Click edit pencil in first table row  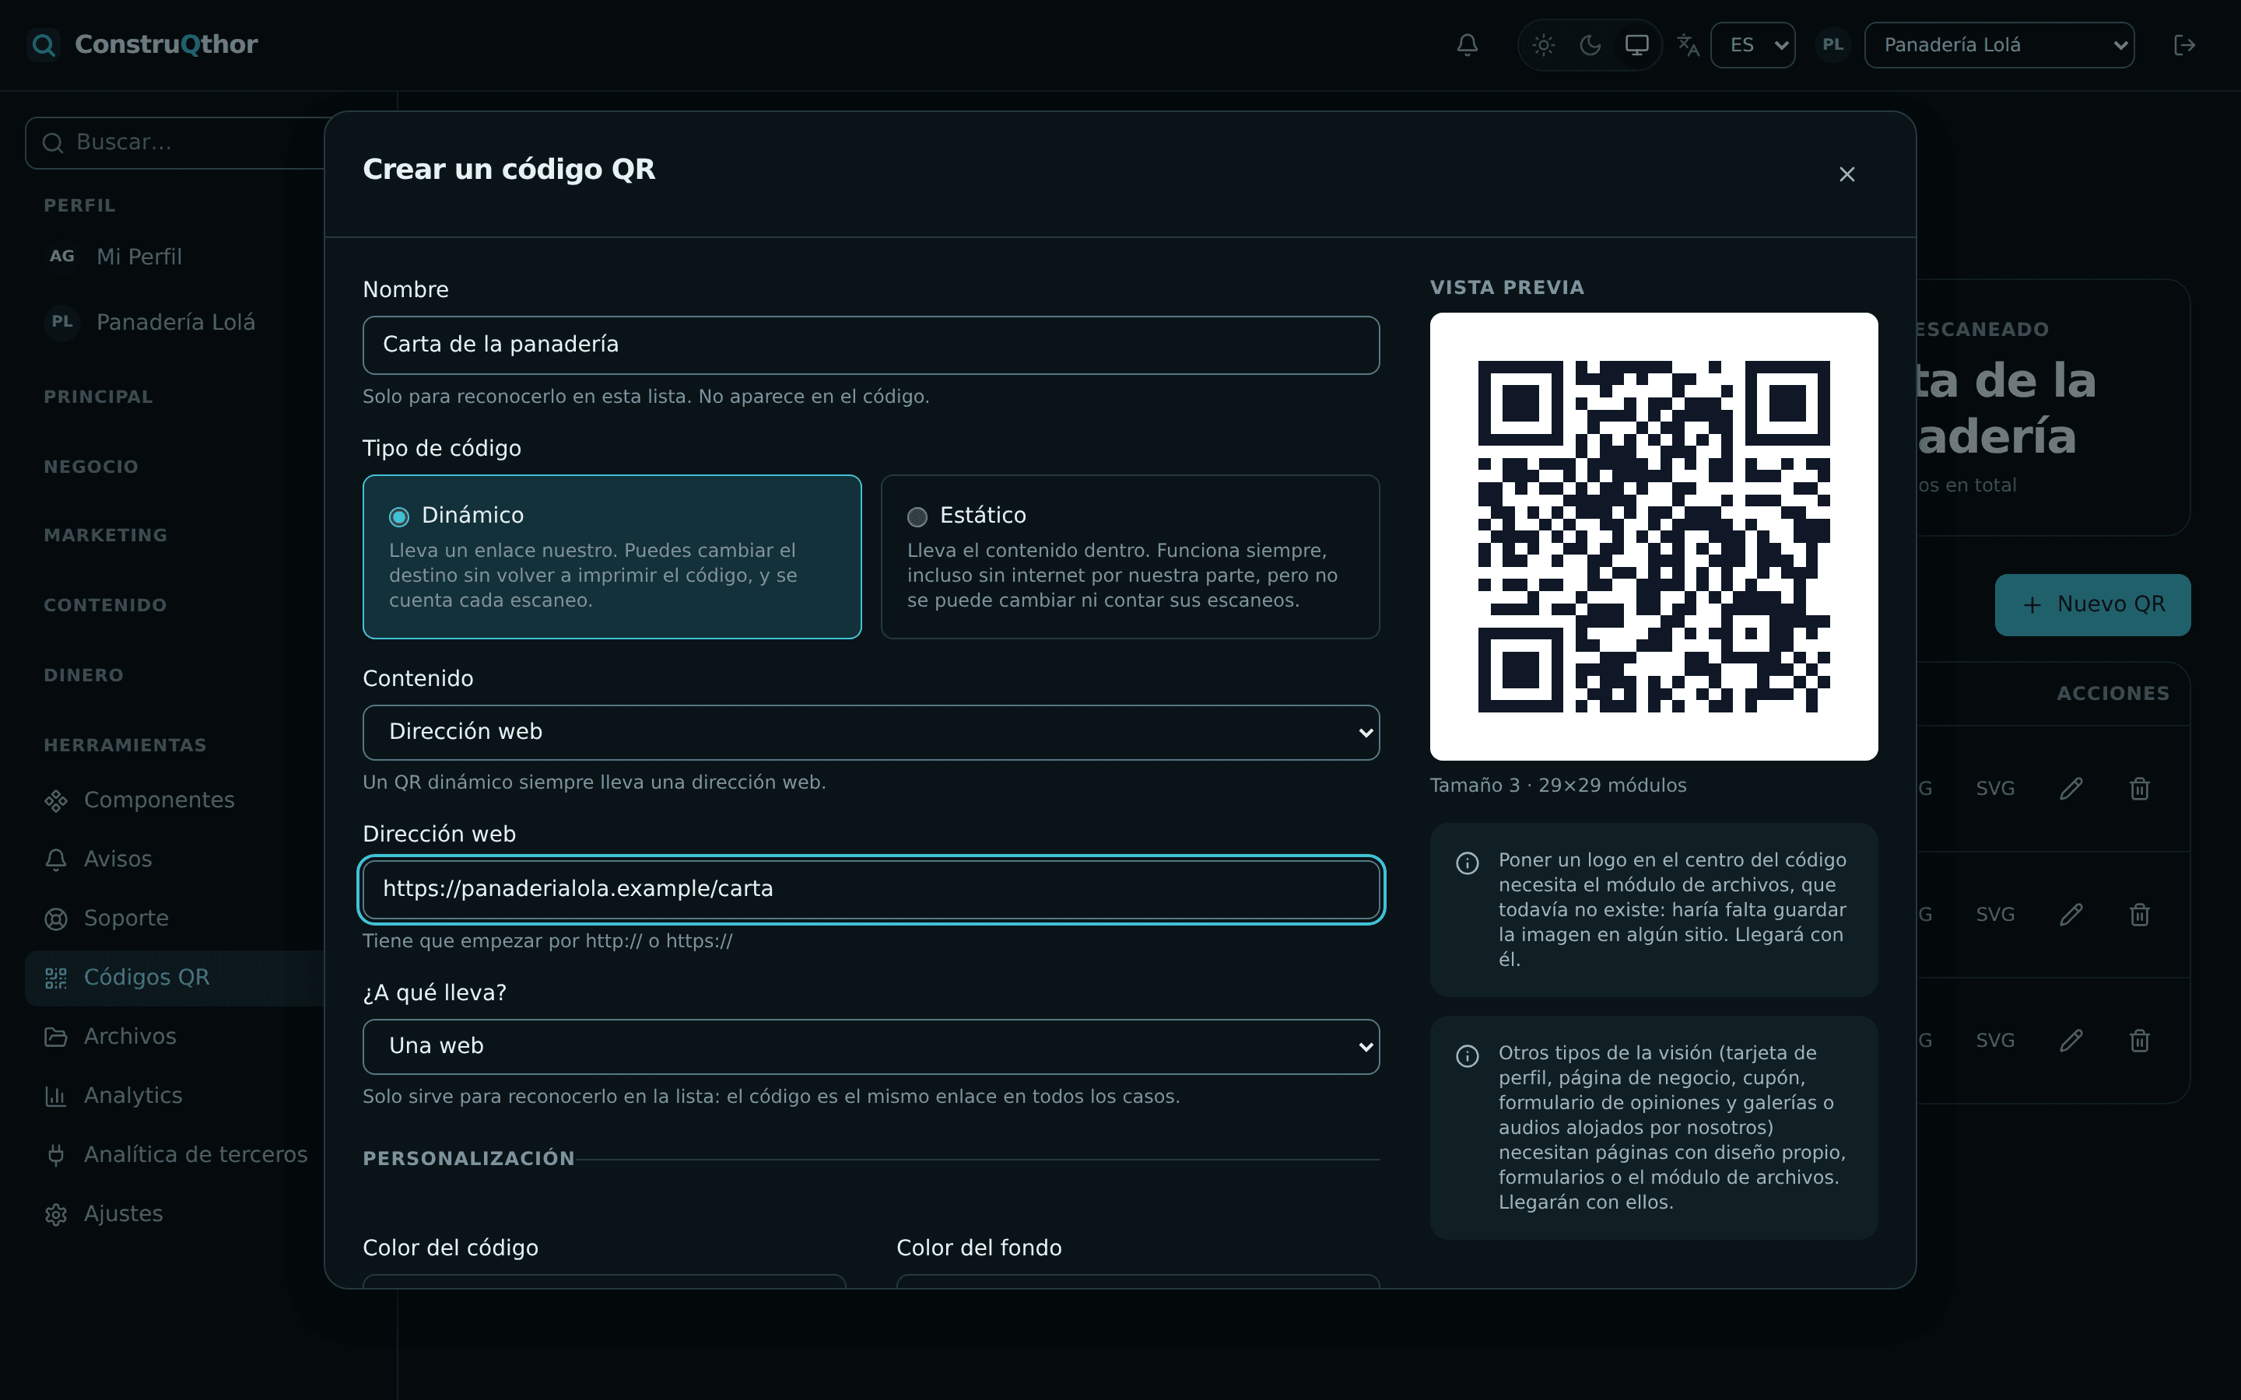click(x=2071, y=789)
